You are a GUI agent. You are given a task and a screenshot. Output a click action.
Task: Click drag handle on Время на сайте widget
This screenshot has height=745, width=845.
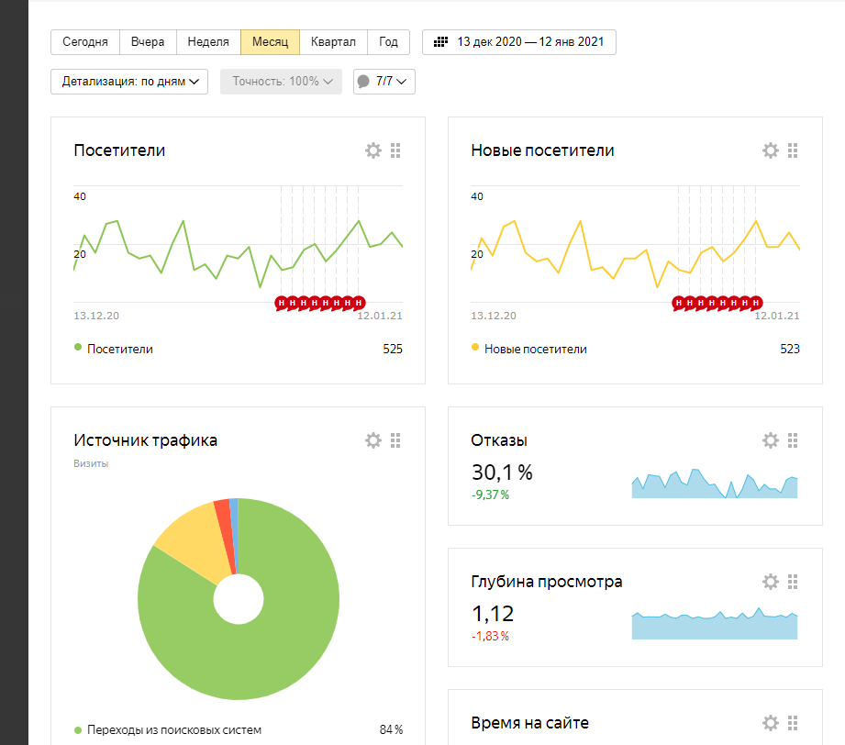coord(794,723)
